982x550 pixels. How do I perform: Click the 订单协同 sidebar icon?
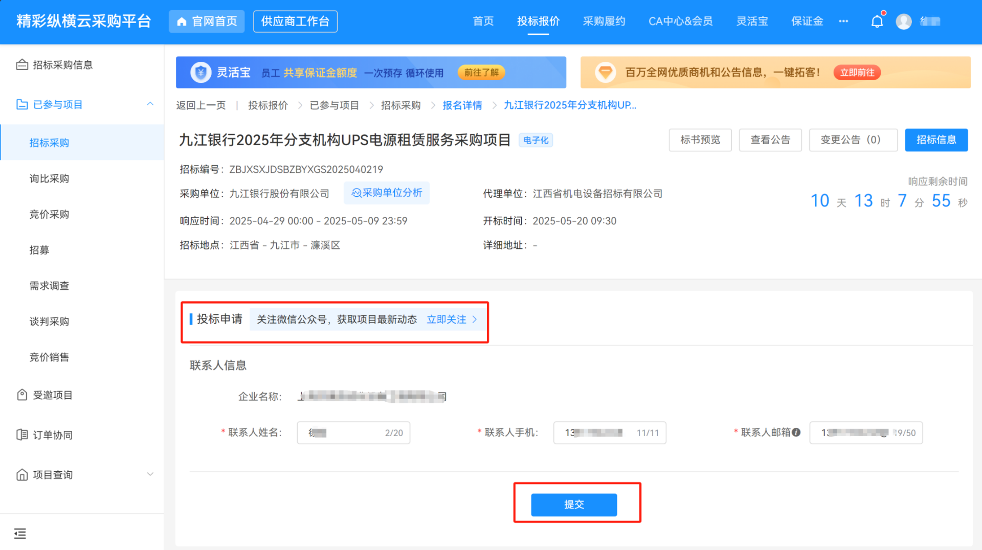[22, 435]
